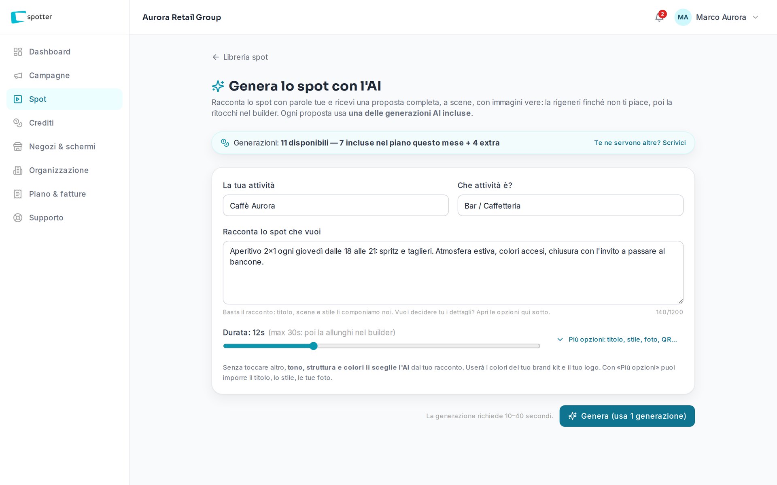Click the Organizzazione building icon
This screenshot has width=777, height=485.
coord(18,170)
